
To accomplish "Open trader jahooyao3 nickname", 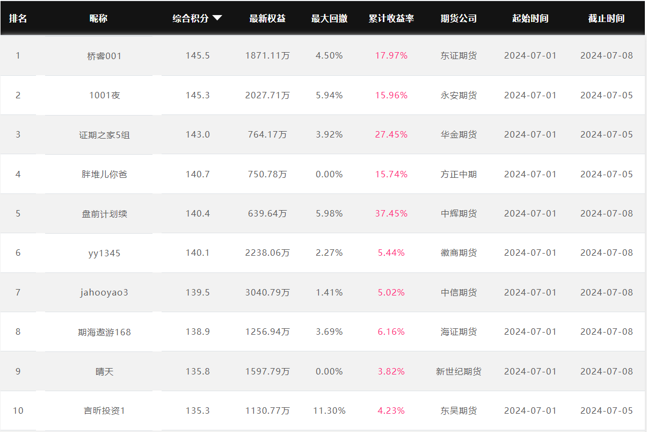I will [x=105, y=292].
